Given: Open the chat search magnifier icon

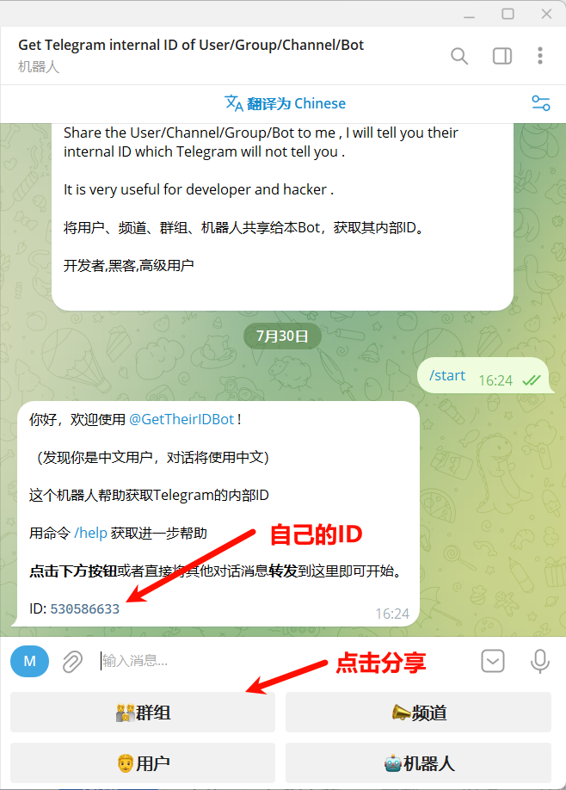Looking at the screenshot, I should 458,56.
